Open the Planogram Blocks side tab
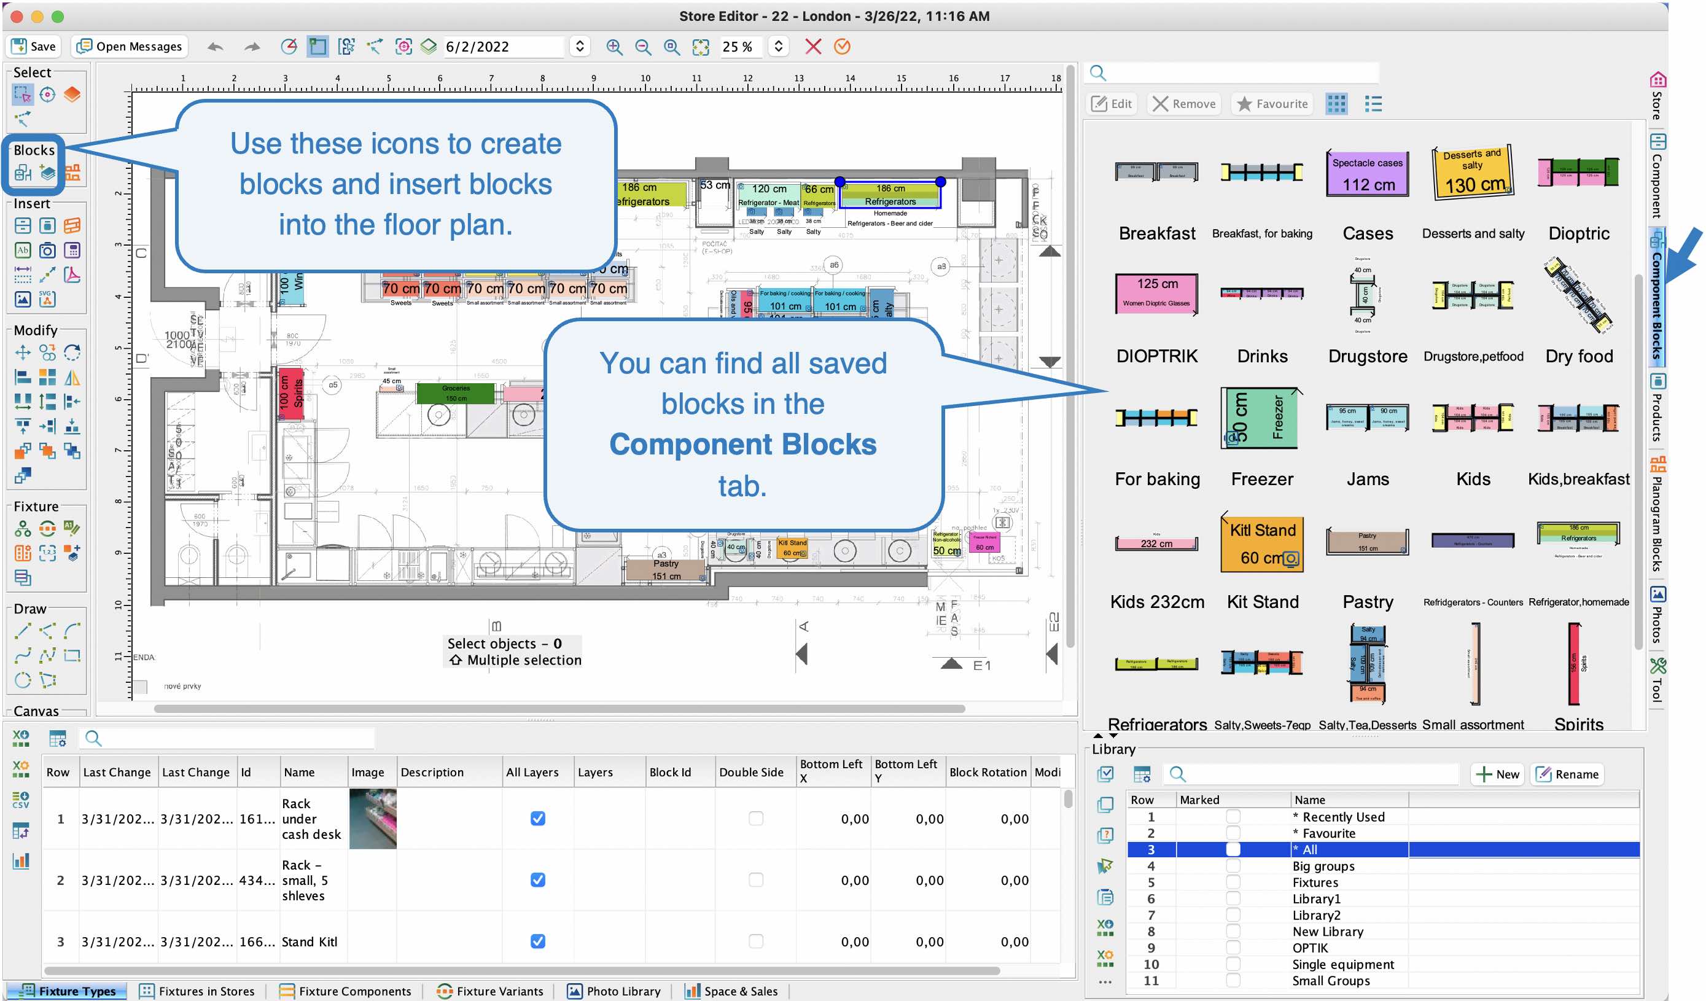This screenshot has height=1001, width=1706. pos(1657,513)
